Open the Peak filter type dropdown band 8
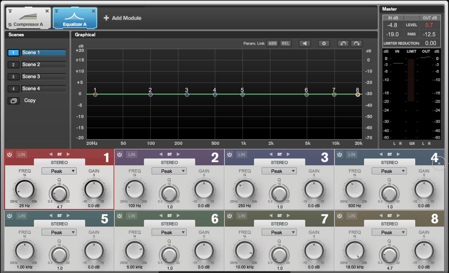 tap(389, 232)
